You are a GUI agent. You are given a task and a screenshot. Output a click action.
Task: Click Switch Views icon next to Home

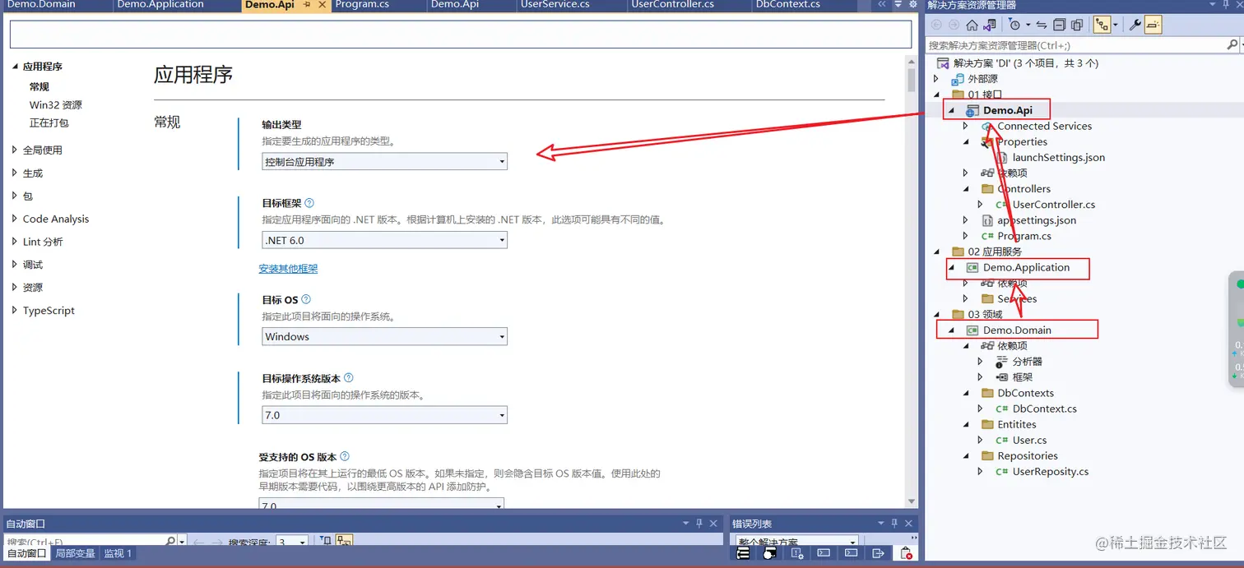click(988, 25)
